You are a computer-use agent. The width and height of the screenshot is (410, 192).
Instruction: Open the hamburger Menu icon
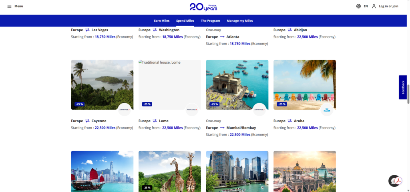point(10,6)
